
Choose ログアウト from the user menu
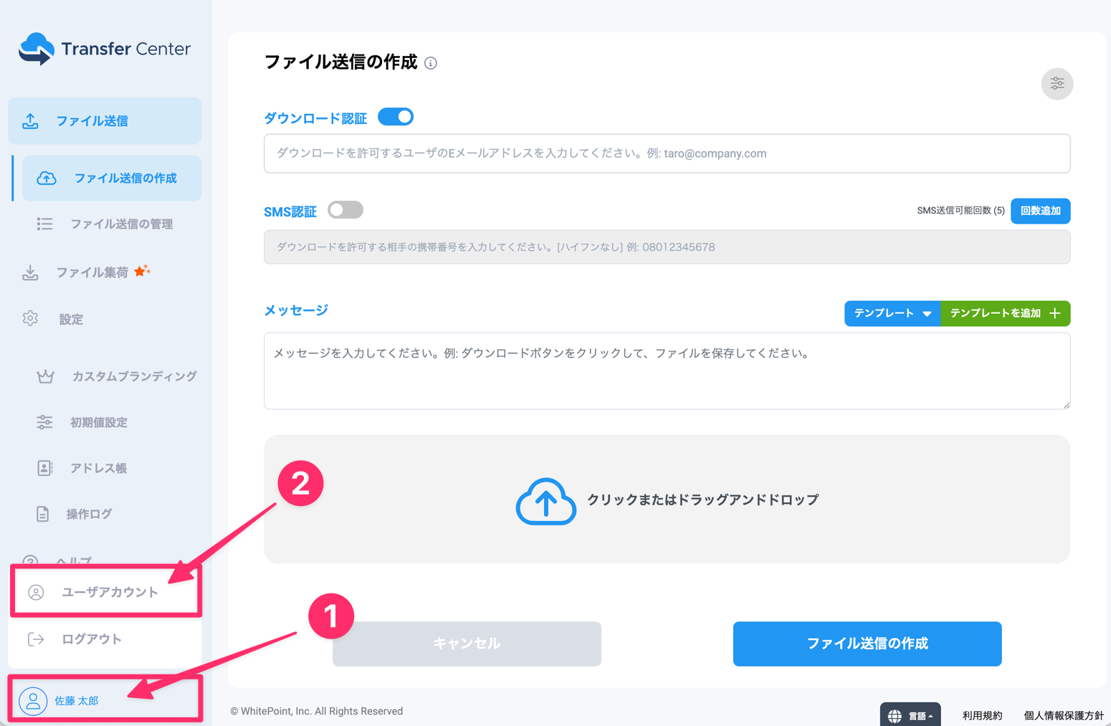[x=91, y=639]
